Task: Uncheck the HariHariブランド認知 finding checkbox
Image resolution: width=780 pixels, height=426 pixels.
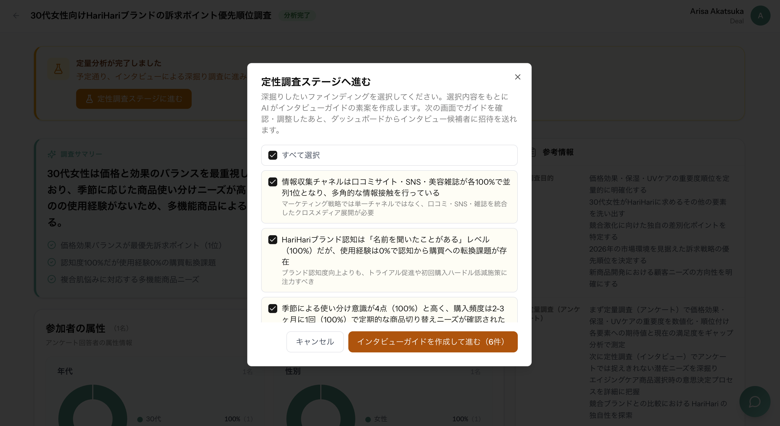Action: pyautogui.click(x=272, y=239)
